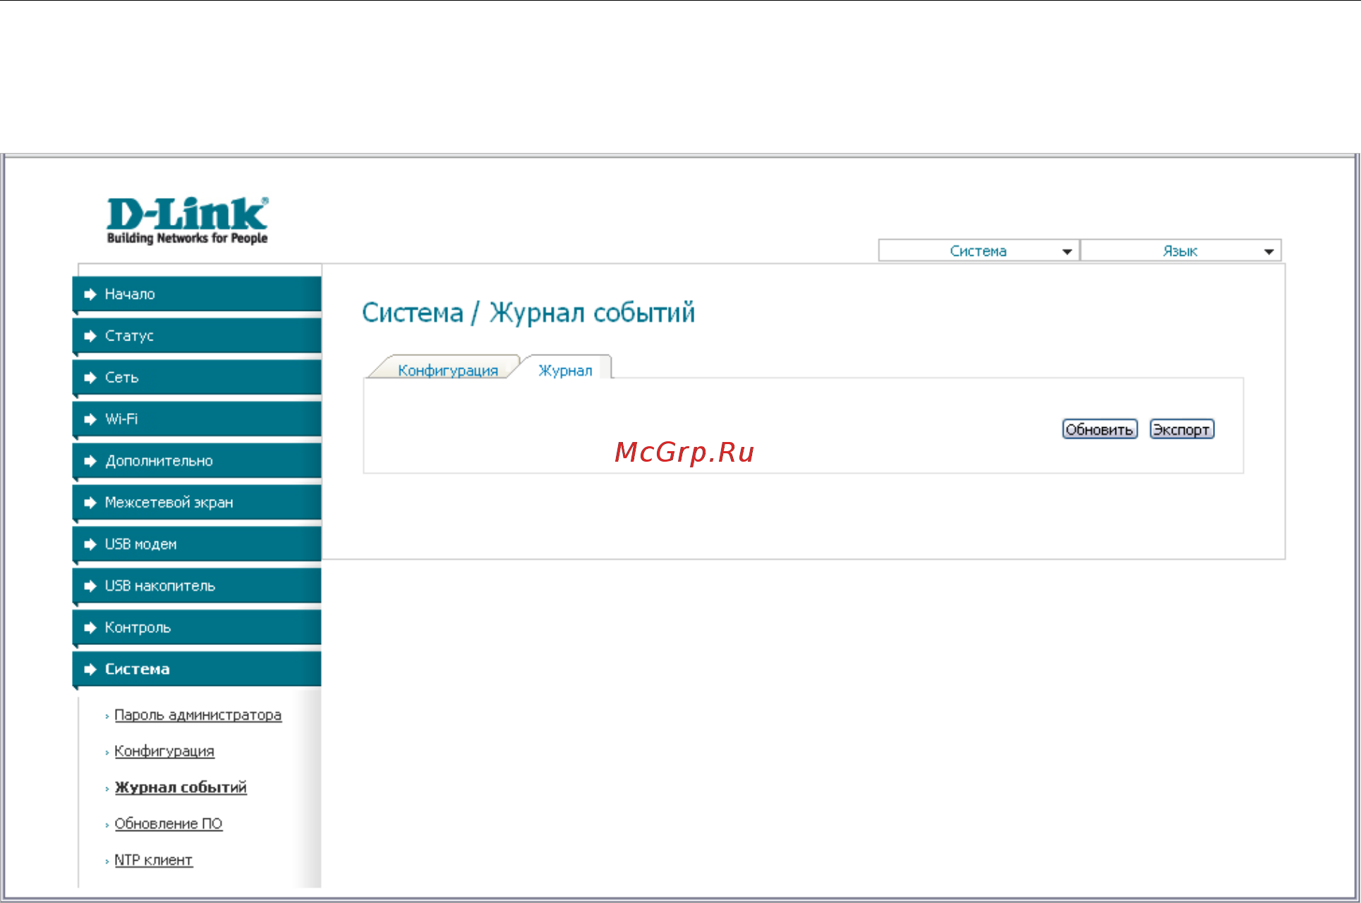Click the arrow icon beside Статус
This screenshot has height=903, width=1361.
tap(90, 336)
